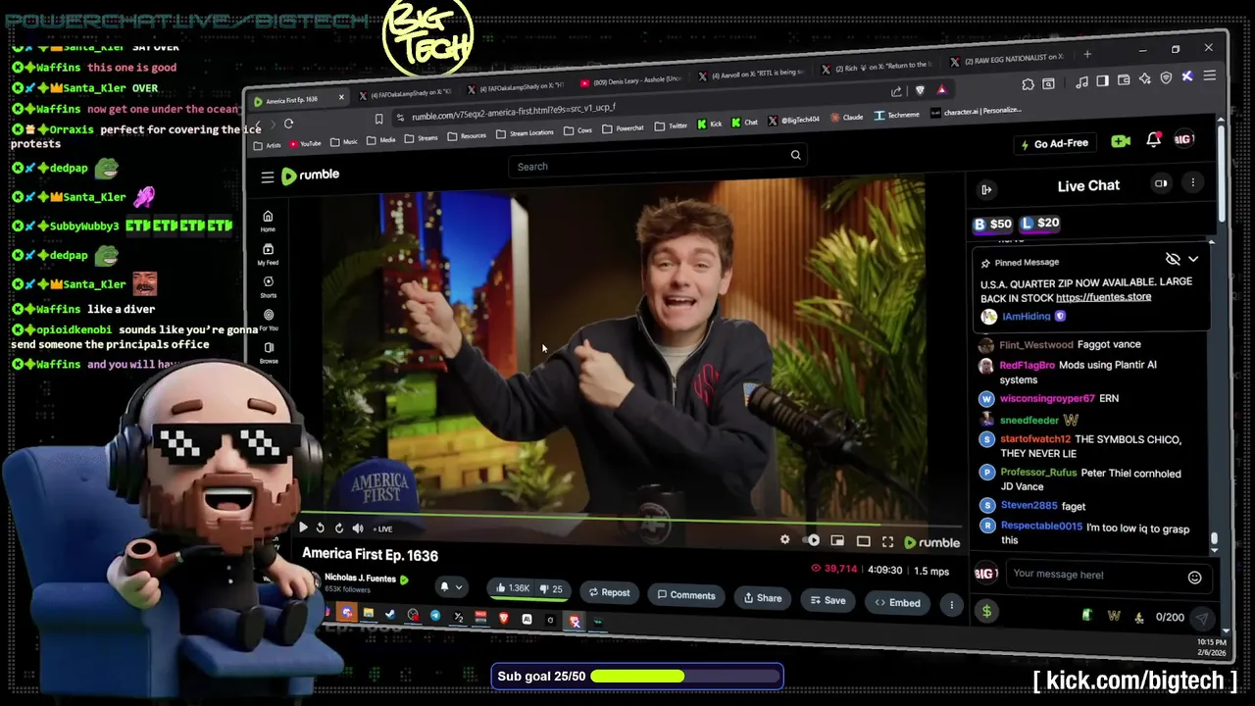The image size is (1255, 706).
Task: Fast forward the video
Action: pos(338,528)
